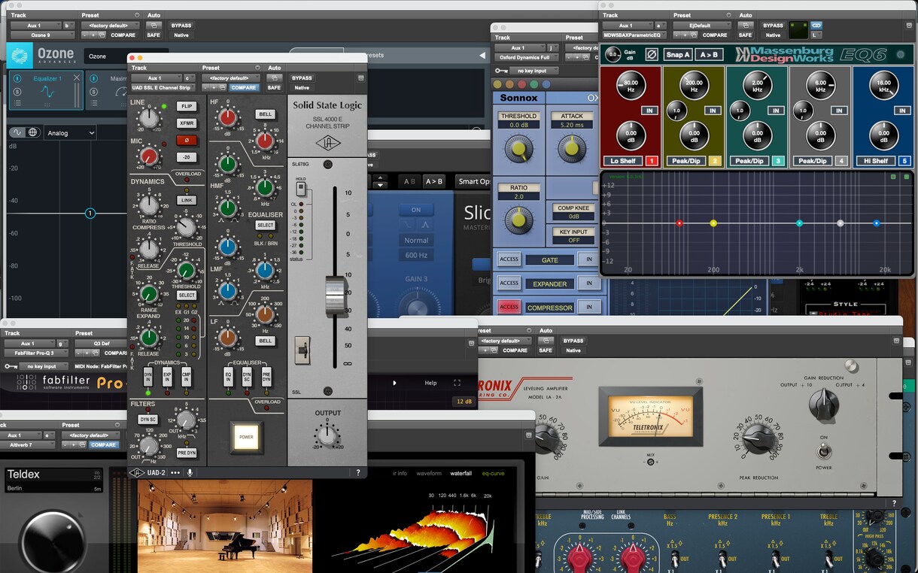The image size is (918, 573).
Task: Toggle the Sonnox GATE IN button
Action: point(589,259)
